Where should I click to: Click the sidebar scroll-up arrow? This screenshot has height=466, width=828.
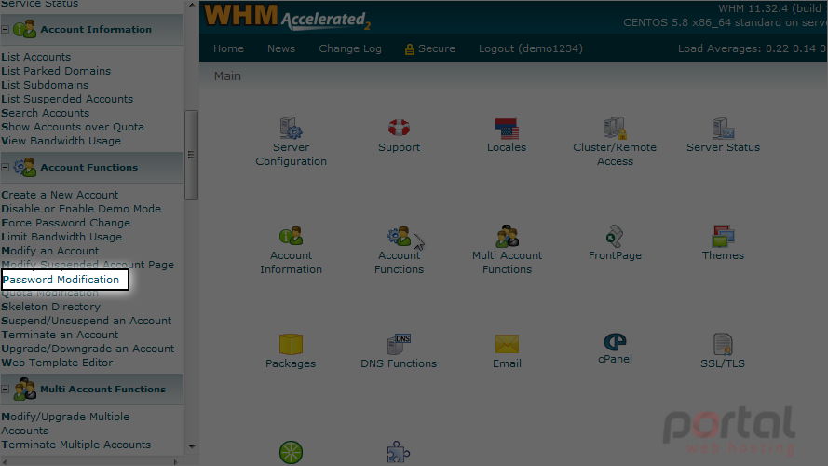click(x=191, y=5)
